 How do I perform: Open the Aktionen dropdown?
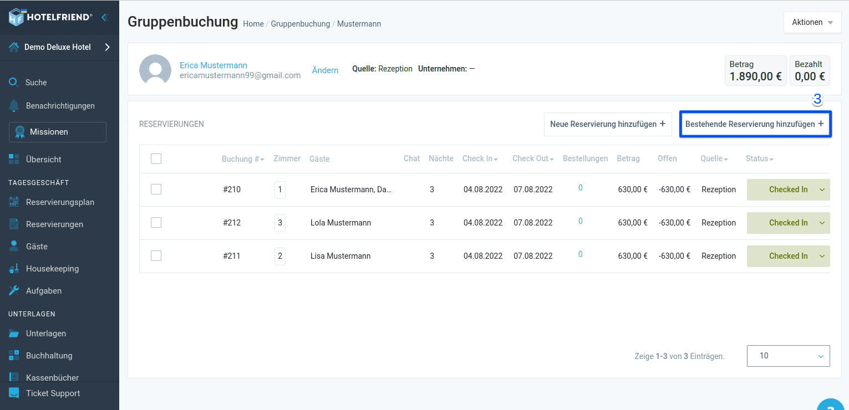(x=812, y=23)
